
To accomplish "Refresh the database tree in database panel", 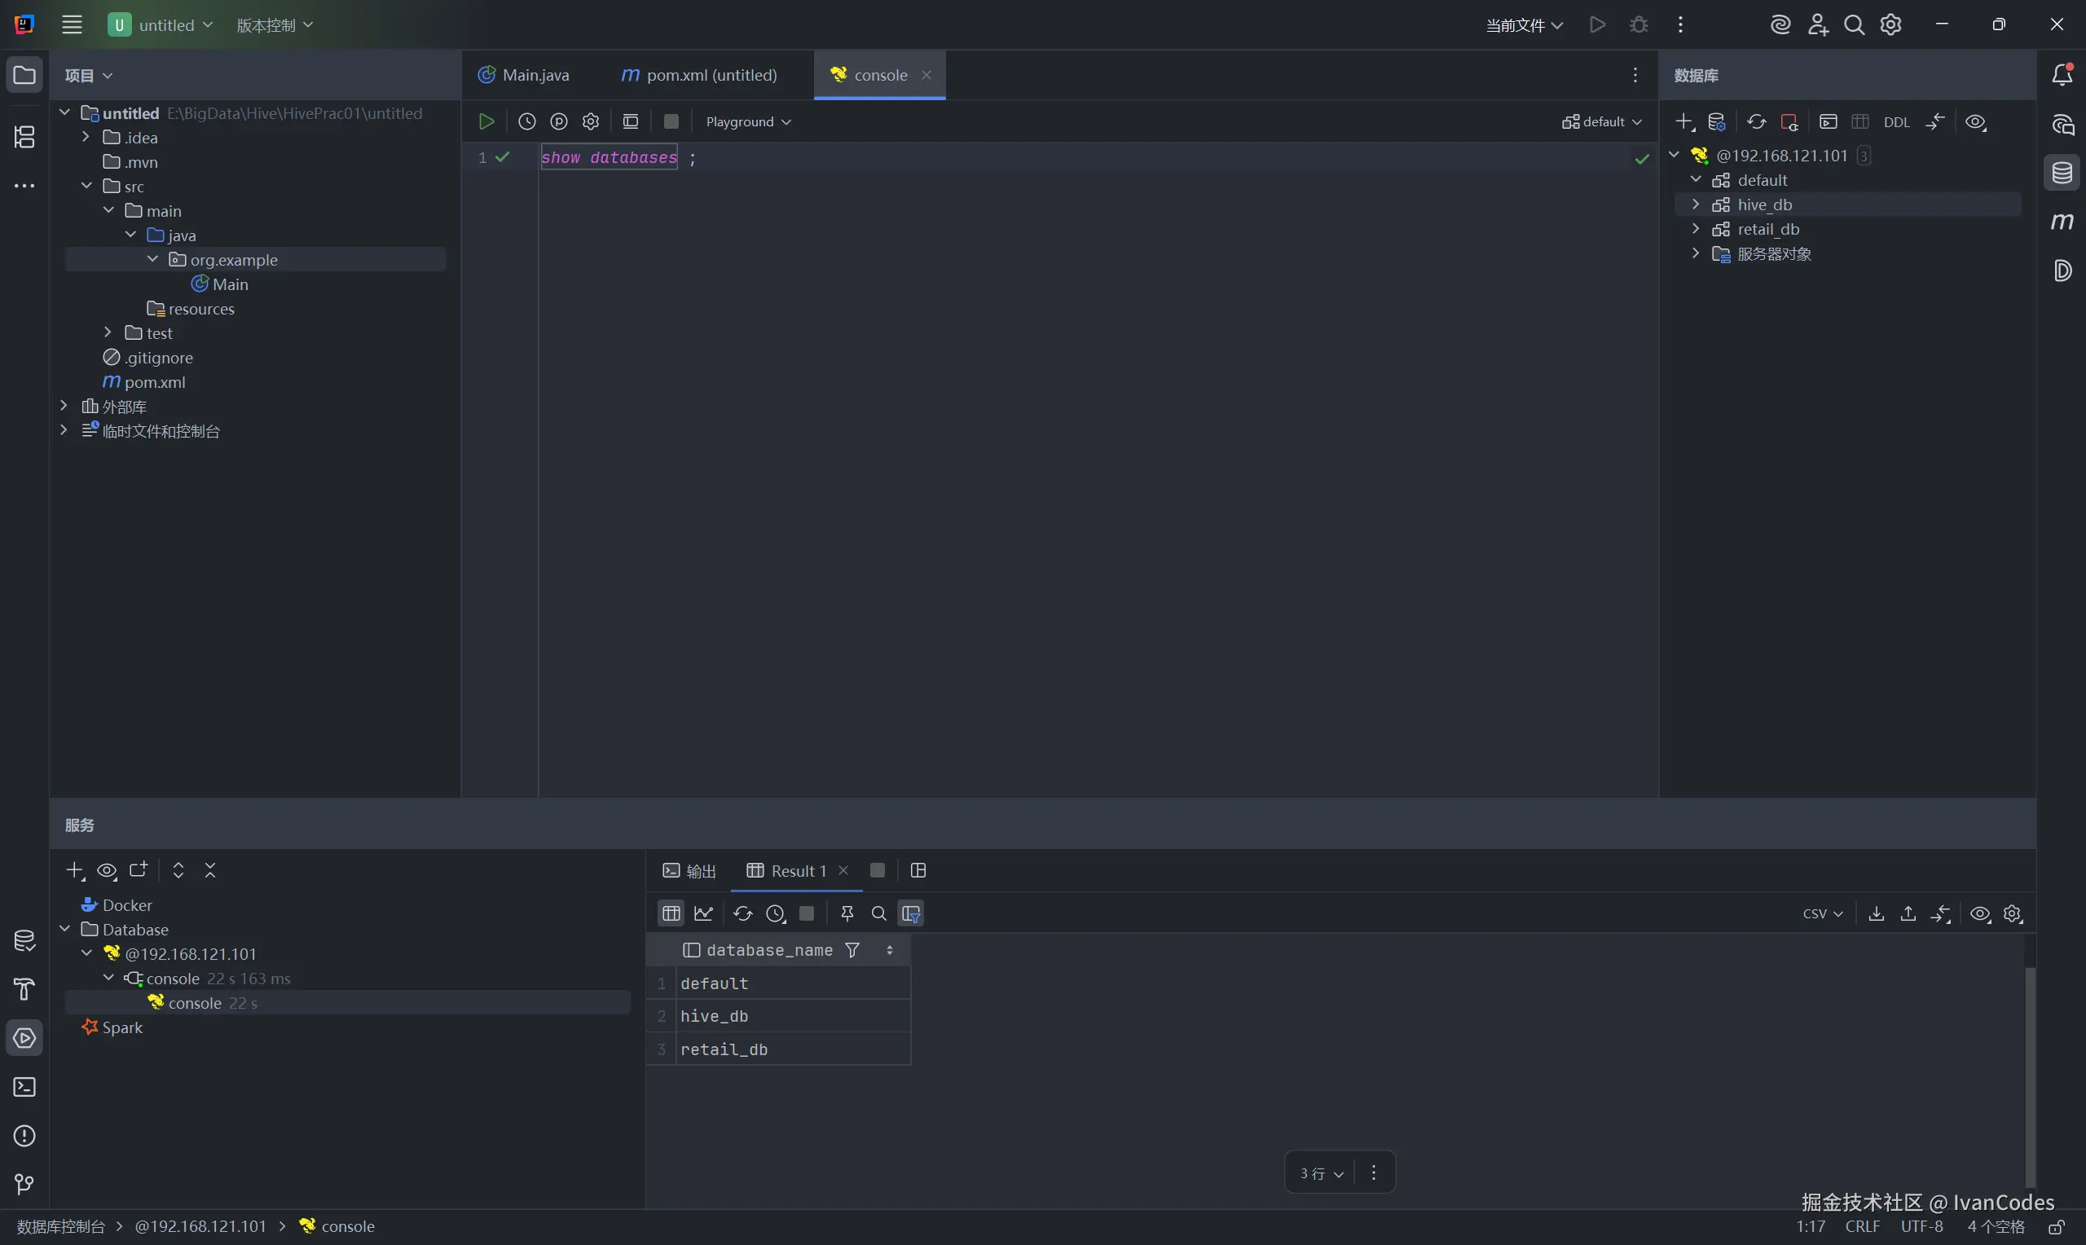I will click(x=1756, y=121).
